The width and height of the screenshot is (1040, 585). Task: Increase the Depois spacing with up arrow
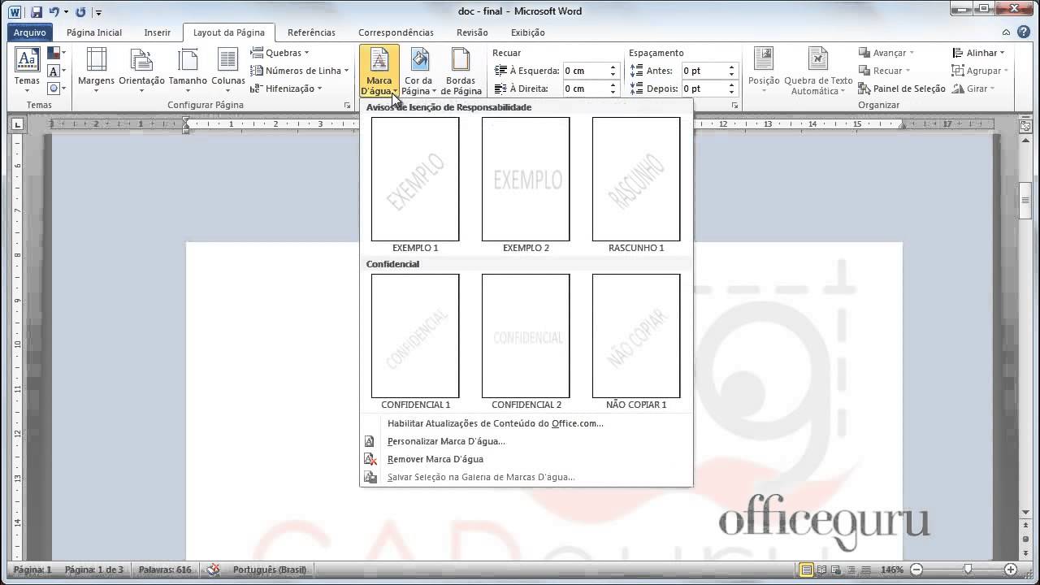click(x=731, y=85)
